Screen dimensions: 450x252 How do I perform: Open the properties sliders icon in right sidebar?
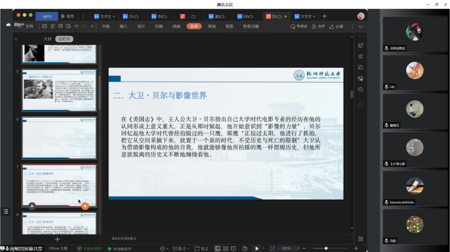click(360, 45)
